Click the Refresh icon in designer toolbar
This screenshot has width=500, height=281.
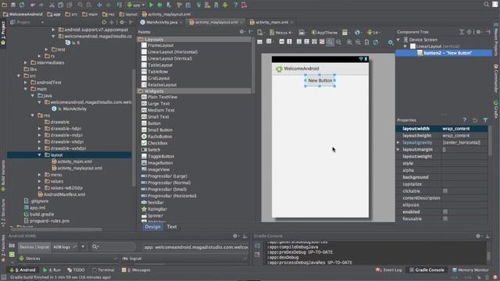(x=376, y=42)
